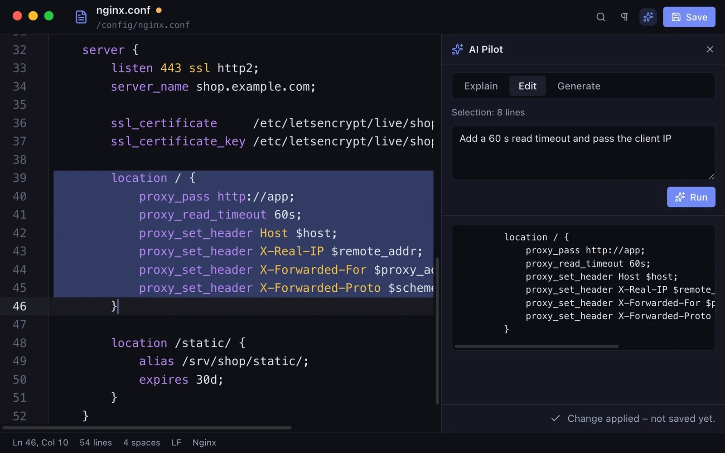The image size is (725, 453).
Task: Click the file path '/config/nginx.conf'
Action: [x=143, y=25]
